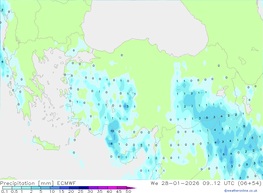Click the 0.1–0.5 mm legend color box
The width and height of the screenshot is (263, 193).
(x=7, y=188)
